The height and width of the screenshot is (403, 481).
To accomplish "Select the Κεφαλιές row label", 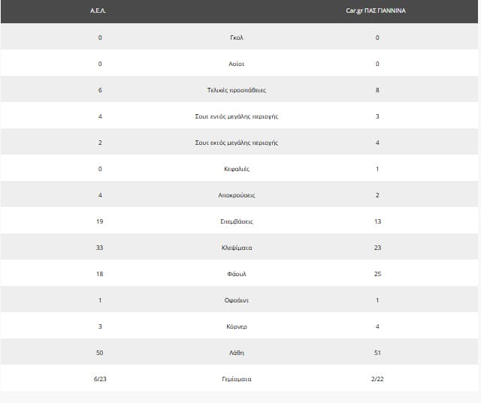I will (237, 169).
